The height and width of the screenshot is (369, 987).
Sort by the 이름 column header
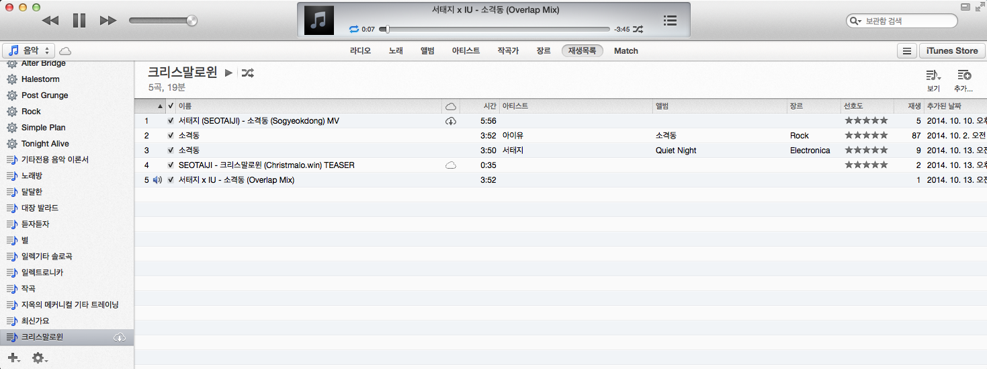[309, 106]
